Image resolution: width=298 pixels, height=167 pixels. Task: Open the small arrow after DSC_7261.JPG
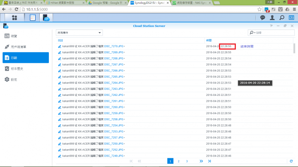(124, 101)
